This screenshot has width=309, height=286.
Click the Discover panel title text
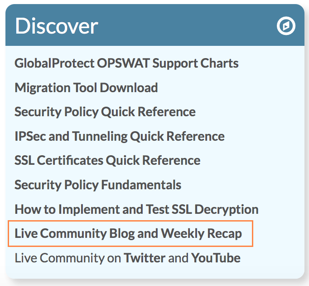click(x=57, y=26)
